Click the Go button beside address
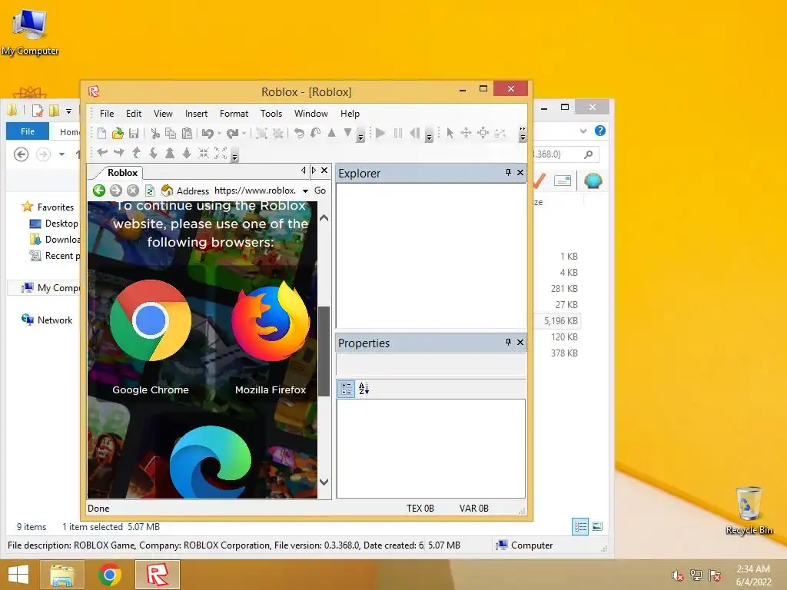 tap(320, 191)
